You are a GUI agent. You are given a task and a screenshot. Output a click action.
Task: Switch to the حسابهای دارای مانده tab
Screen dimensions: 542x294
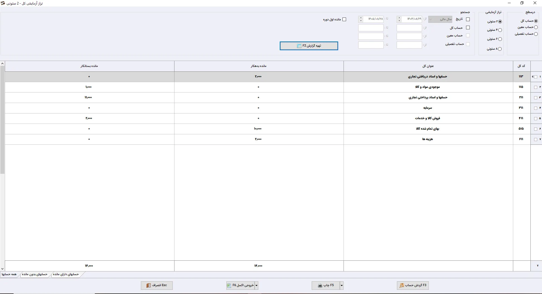66,274
